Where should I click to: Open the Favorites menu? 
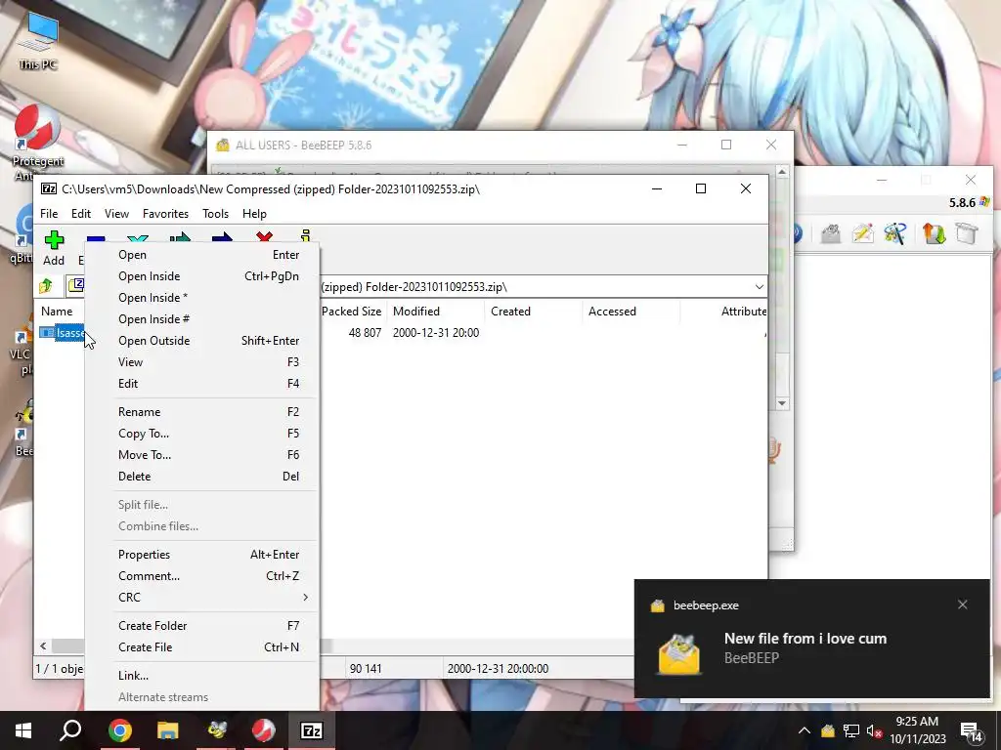(x=165, y=214)
